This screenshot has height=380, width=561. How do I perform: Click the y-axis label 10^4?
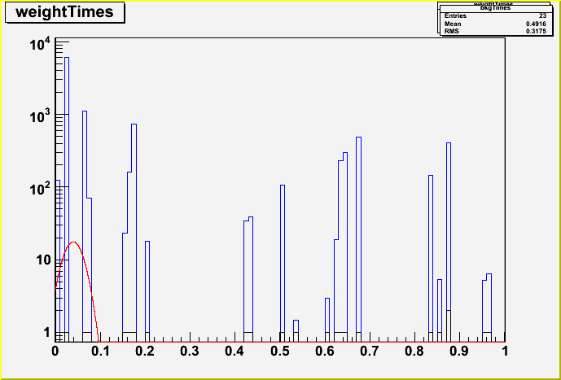pos(41,45)
